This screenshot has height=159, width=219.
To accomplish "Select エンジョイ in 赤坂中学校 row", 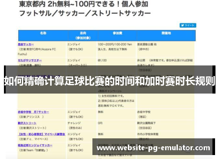I will pos(74,112).
